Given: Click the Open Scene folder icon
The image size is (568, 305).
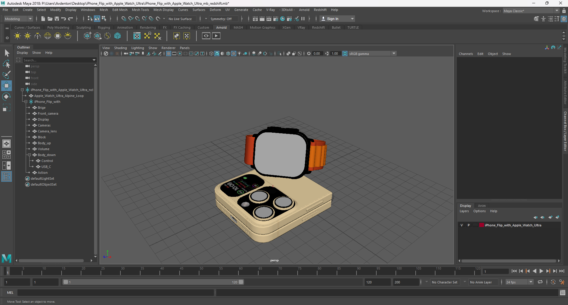Looking at the screenshot, I should click(50, 19).
